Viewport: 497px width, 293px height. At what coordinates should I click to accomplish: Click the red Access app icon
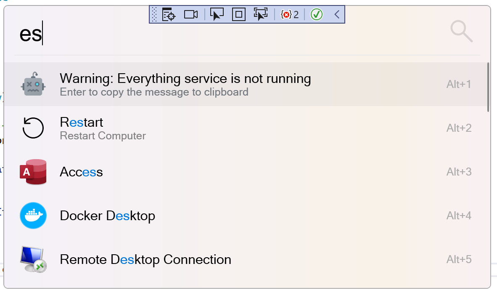click(33, 172)
